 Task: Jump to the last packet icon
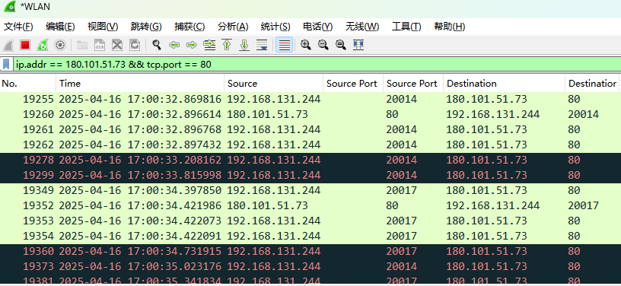pyautogui.click(x=244, y=45)
